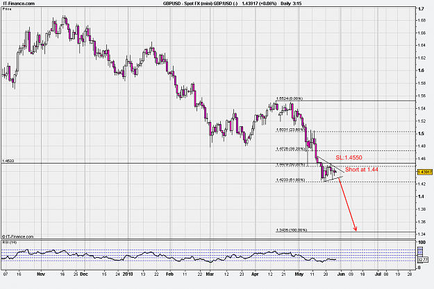Click the 'Jul' date axis label
Screen dimensions: 434x289
pos(378,274)
